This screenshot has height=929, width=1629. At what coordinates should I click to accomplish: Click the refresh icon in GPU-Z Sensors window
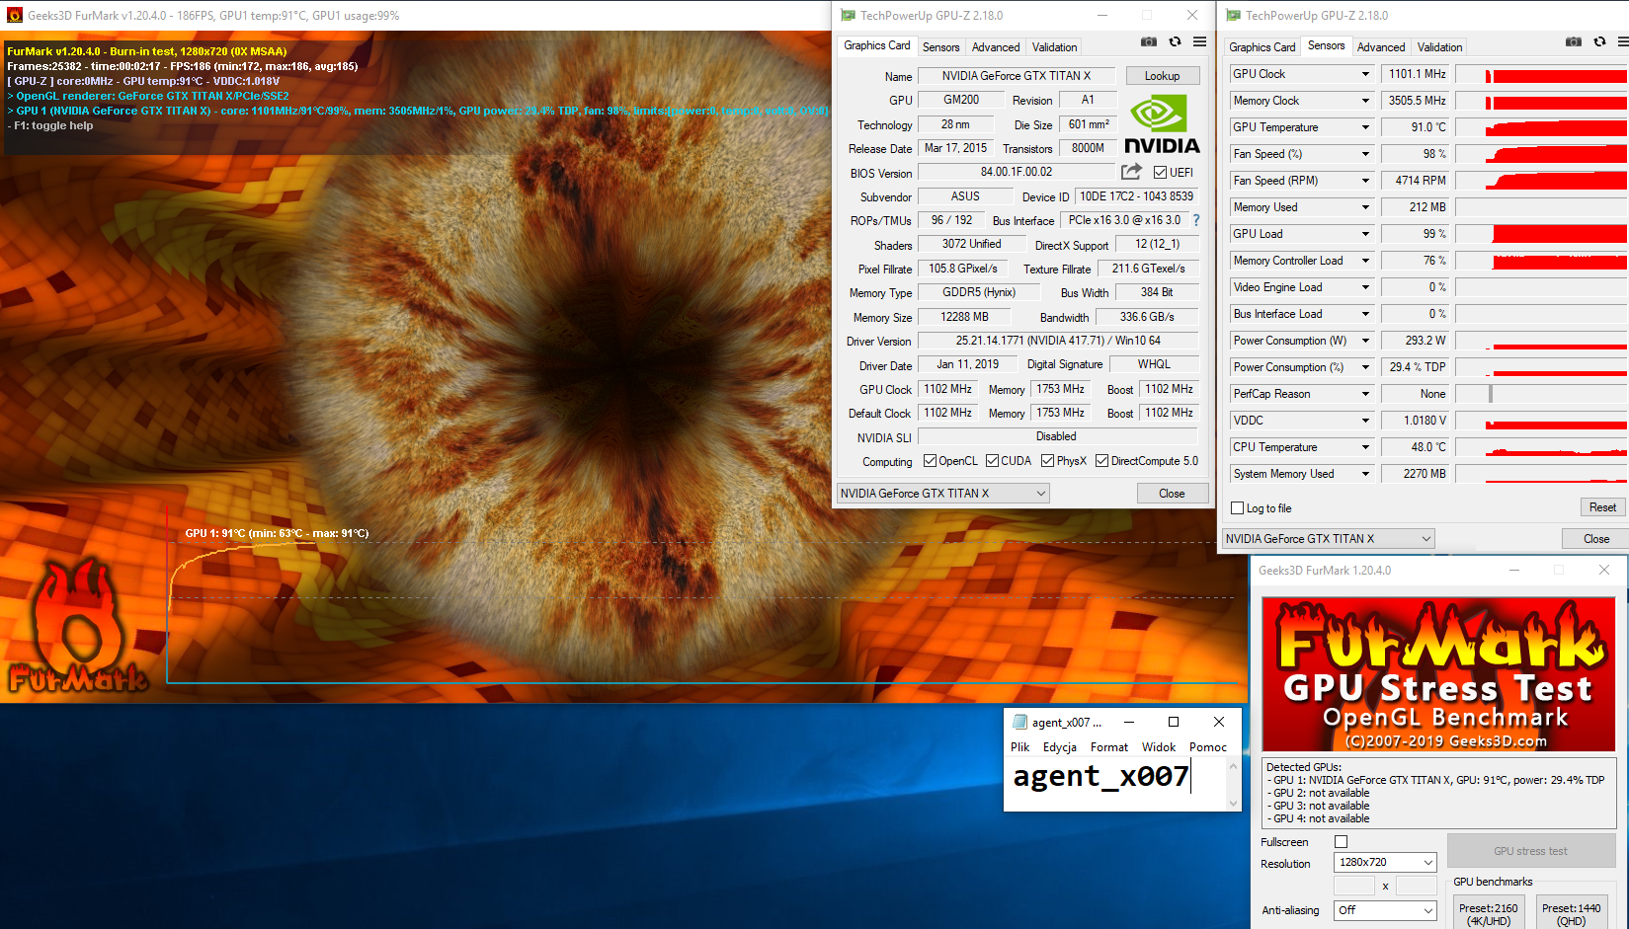click(1599, 42)
